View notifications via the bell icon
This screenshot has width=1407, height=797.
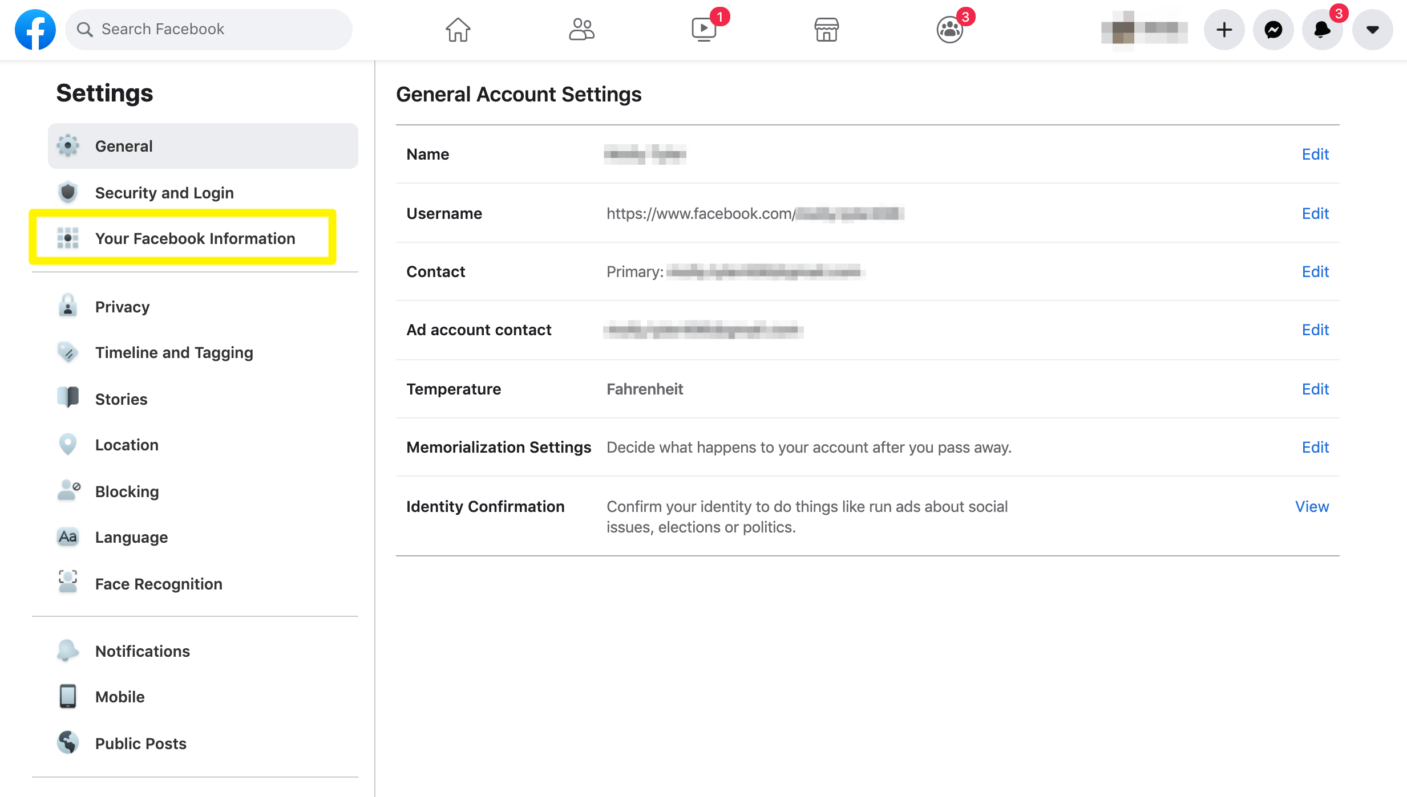click(x=1322, y=29)
